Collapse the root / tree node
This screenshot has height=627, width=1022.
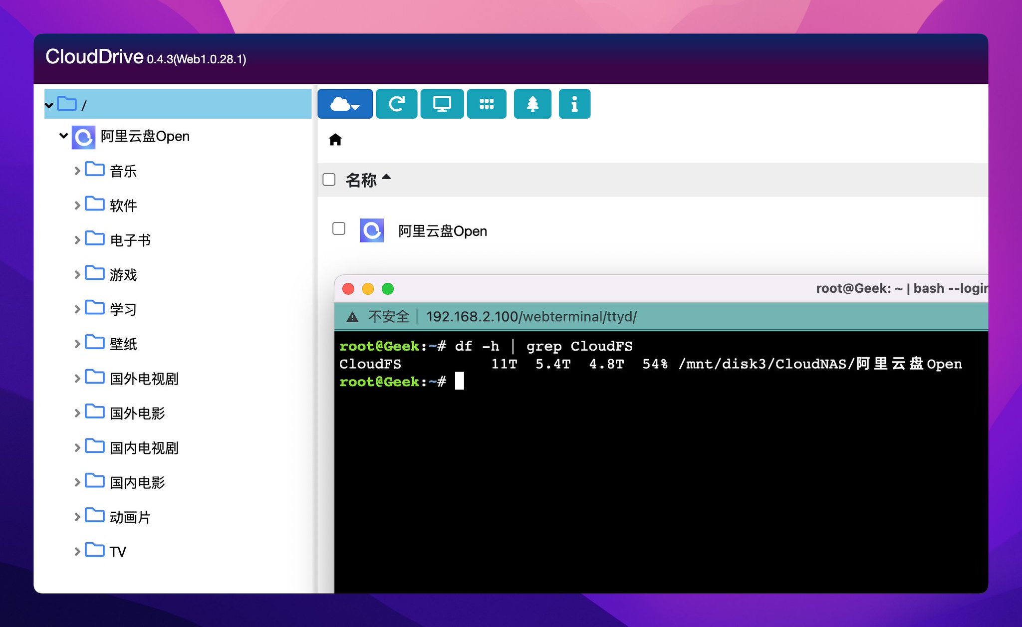pyautogui.click(x=49, y=105)
